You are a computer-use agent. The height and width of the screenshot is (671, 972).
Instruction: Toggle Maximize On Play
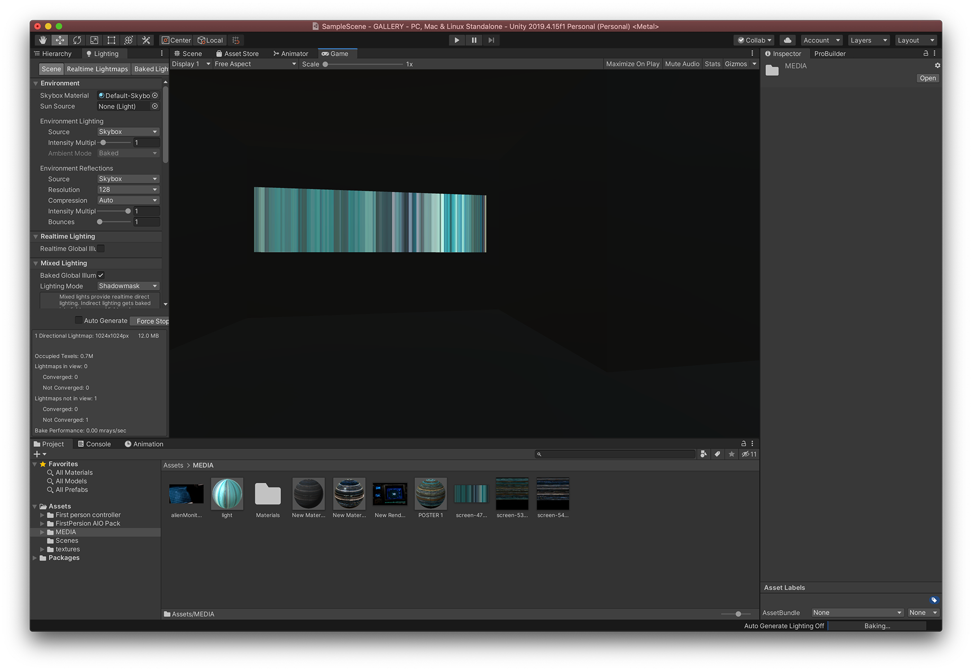[632, 64]
